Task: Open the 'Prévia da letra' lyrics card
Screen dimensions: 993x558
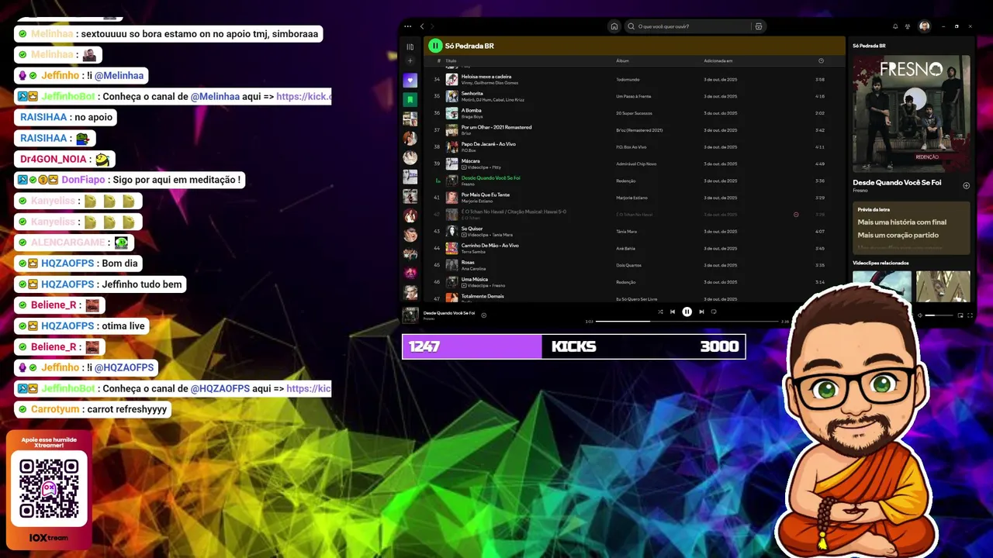Action: pyautogui.click(x=912, y=228)
